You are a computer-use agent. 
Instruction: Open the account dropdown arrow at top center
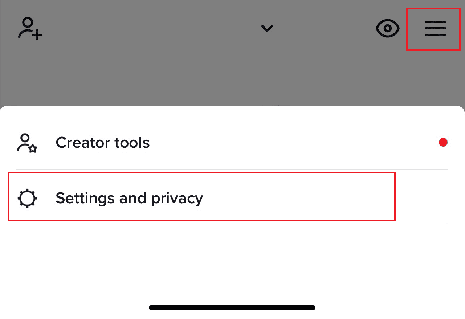tap(267, 28)
